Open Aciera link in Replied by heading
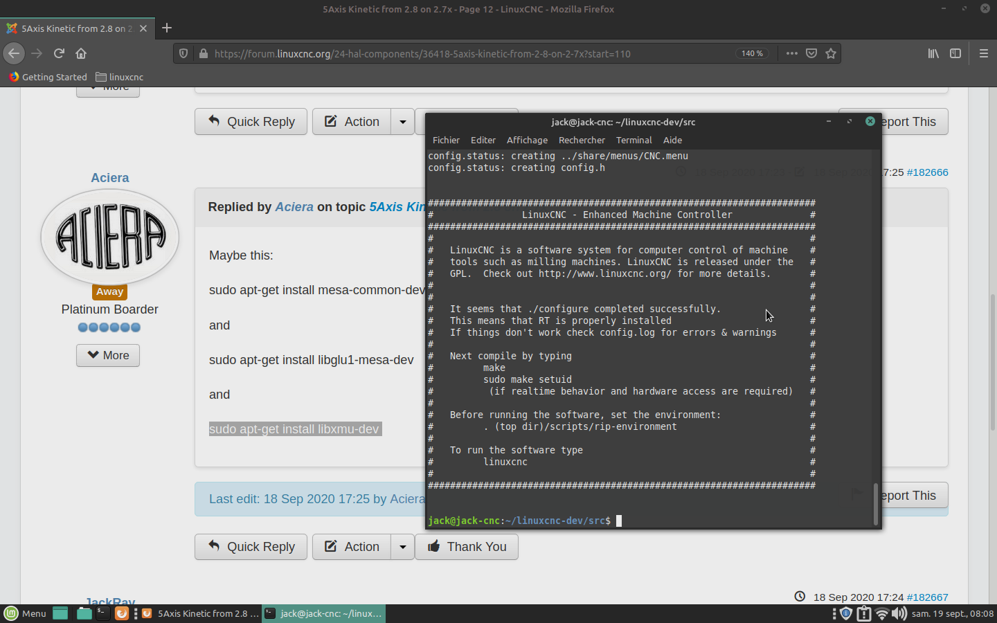 coord(294,207)
